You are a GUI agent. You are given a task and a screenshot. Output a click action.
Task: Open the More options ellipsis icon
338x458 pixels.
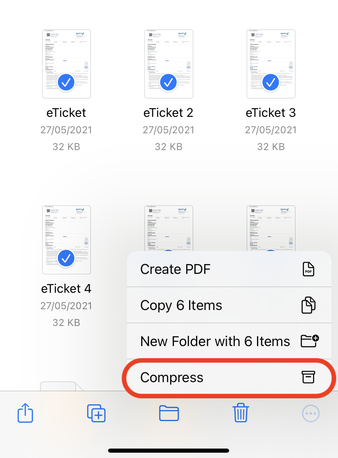tap(311, 413)
